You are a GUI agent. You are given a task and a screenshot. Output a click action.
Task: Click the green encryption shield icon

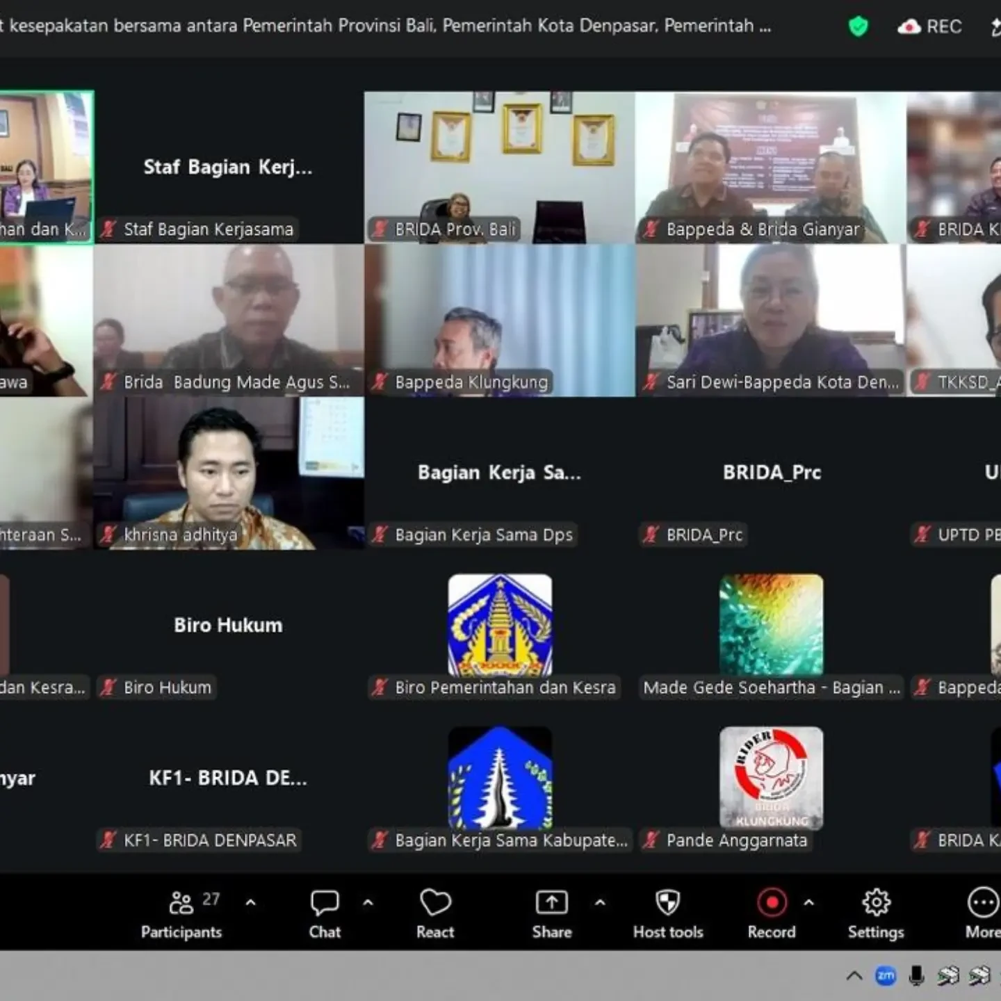pyautogui.click(x=858, y=26)
